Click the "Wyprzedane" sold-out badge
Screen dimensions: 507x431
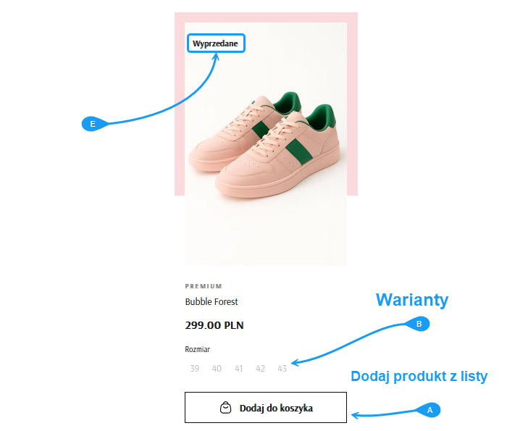[x=215, y=43]
